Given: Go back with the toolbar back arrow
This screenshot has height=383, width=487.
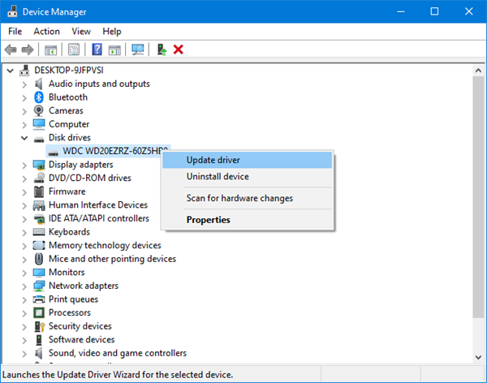Looking at the screenshot, I should [x=11, y=49].
